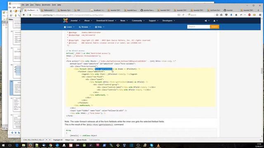Open Task View on taskbar
264x148 pixels.
point(10,145)
